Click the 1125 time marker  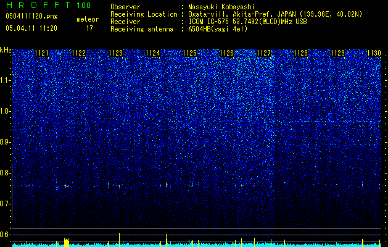(190, 53)
